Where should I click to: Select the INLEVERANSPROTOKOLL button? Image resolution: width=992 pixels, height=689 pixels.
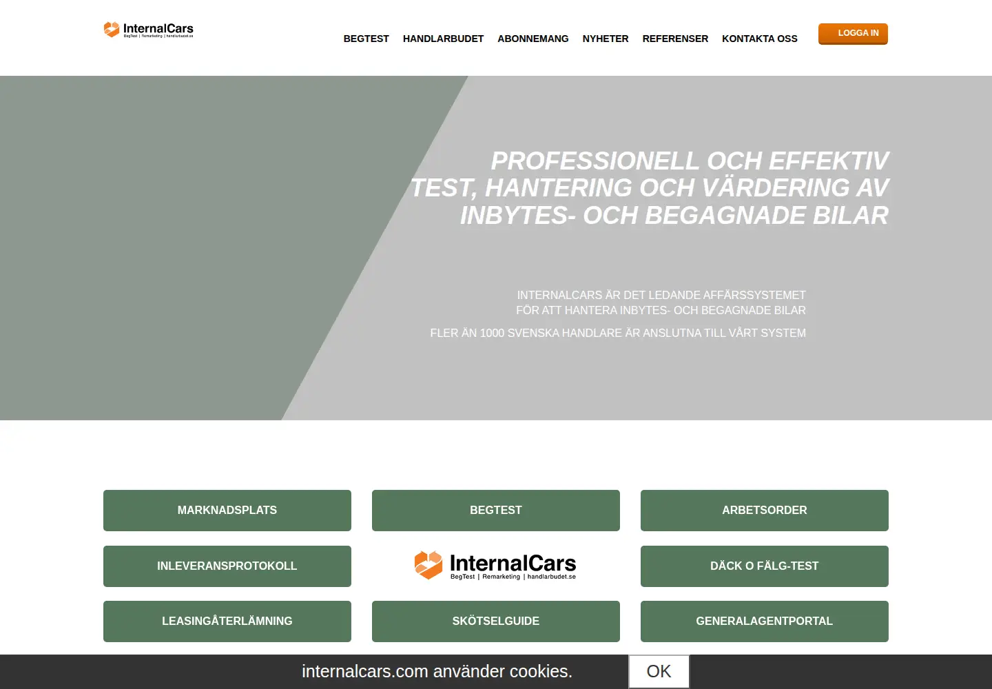[227, 566]
